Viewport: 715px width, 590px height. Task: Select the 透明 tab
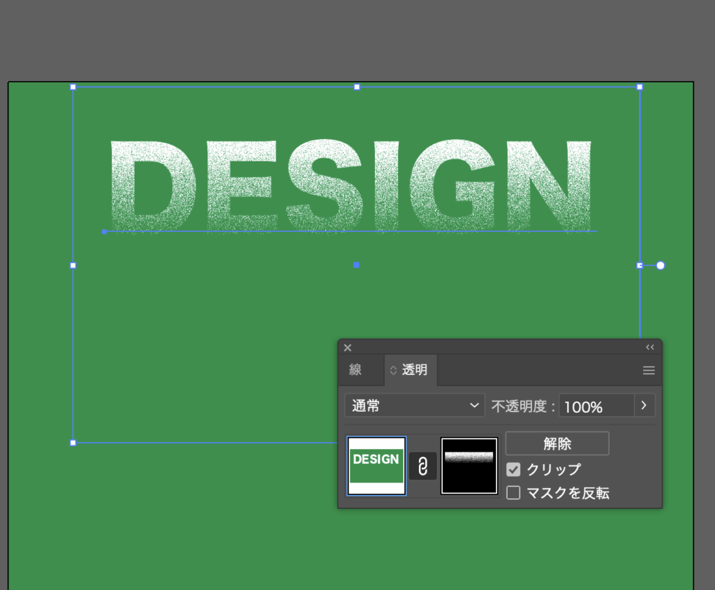[x=414, y=370]
